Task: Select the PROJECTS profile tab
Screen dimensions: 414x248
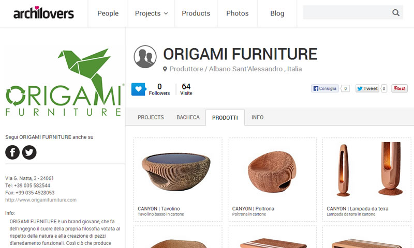Action: pyautogui.click(x=151, y=117)
